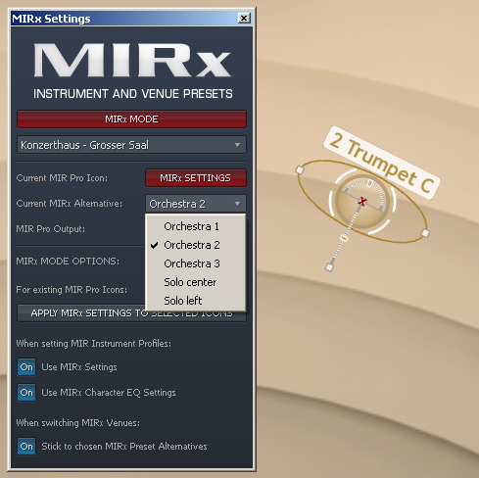The image size is (479, 478).
Task: Click the right width handle of the ellipse
Action: pyautogui.click(x=425, y=233)
